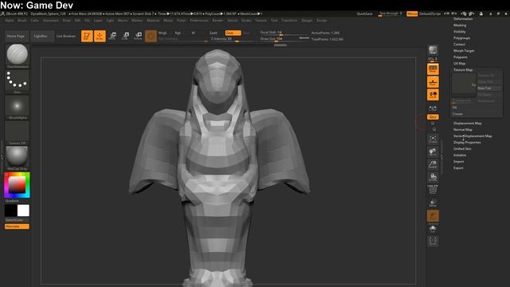This screenshot has height=287, width=510.
Task: Select the Rotate transform tool icon
Action: (138, 36)
